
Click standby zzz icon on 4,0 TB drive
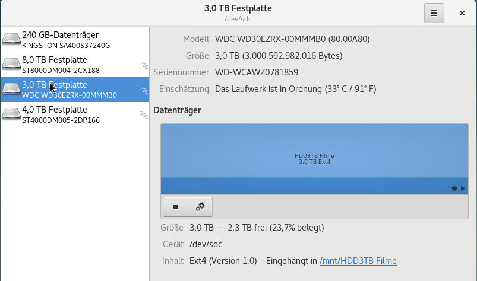[144, 114]
